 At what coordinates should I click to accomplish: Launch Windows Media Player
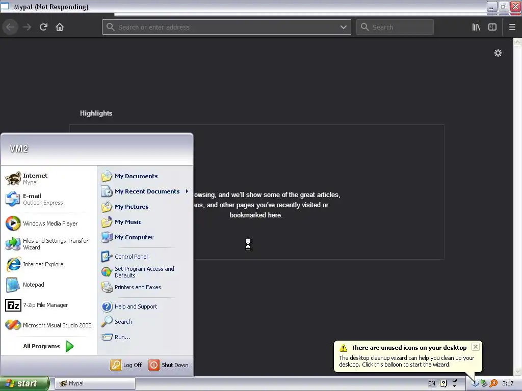pyautogui.click(x=48, y=224)
